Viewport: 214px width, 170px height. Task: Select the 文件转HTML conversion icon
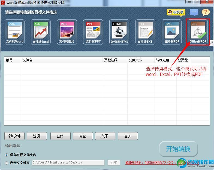pyautogui.click(x=119, y=32)
